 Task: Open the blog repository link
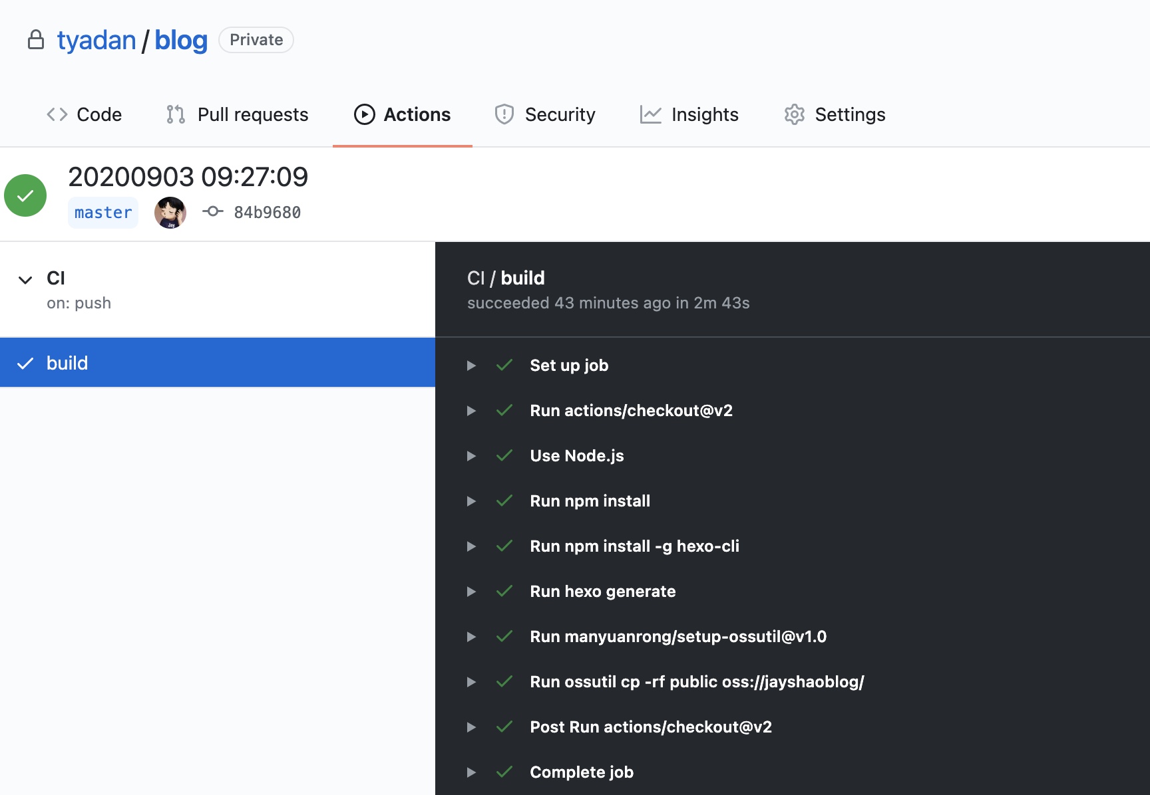pyautogui.click(x=181, y=41)
